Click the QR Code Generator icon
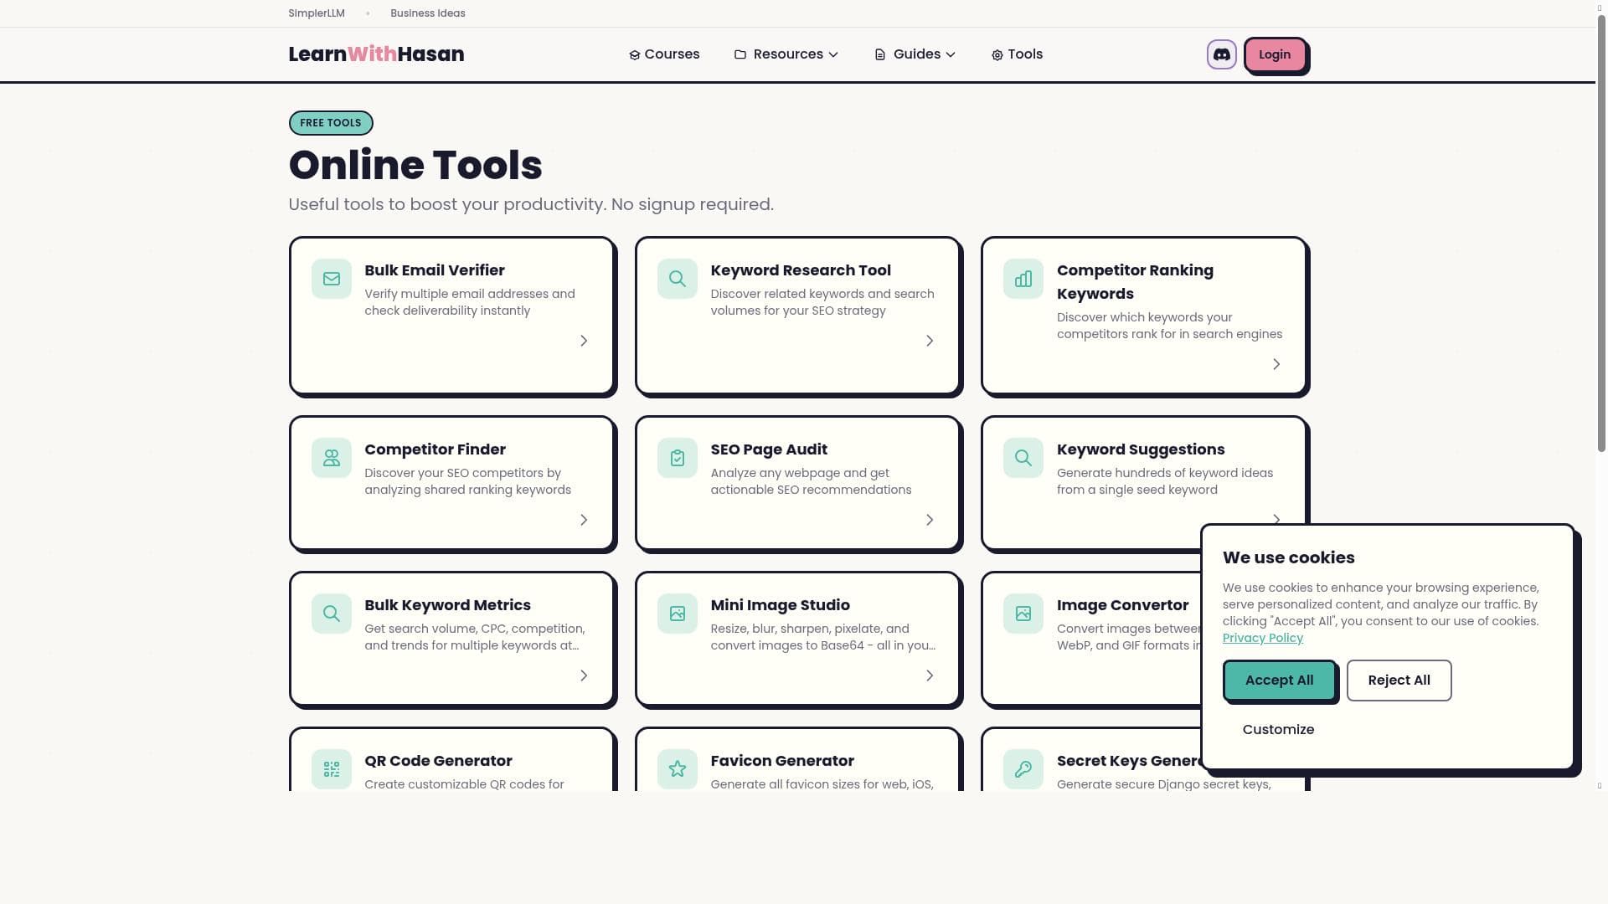Viewport: 1608px width, 904px height. tap(332, 769)
